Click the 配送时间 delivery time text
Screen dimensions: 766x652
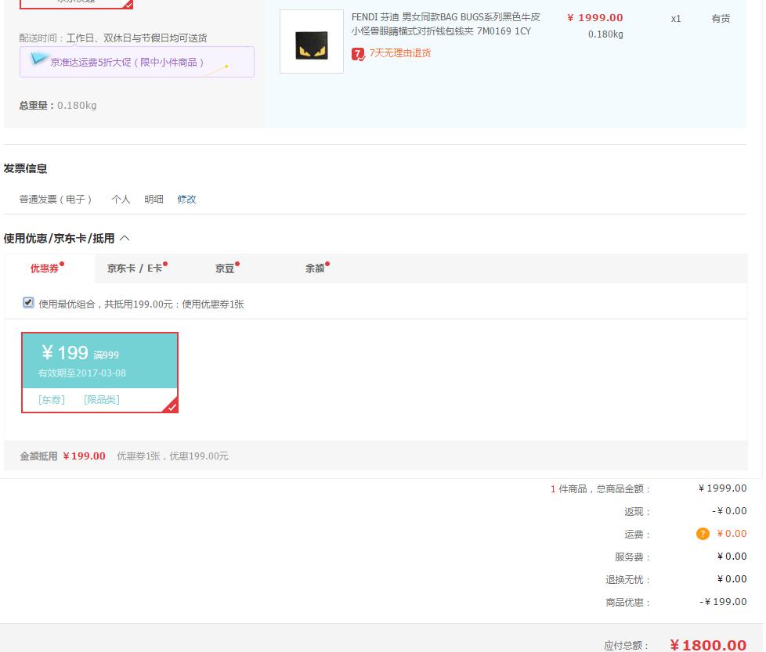[x=113, y=38]
